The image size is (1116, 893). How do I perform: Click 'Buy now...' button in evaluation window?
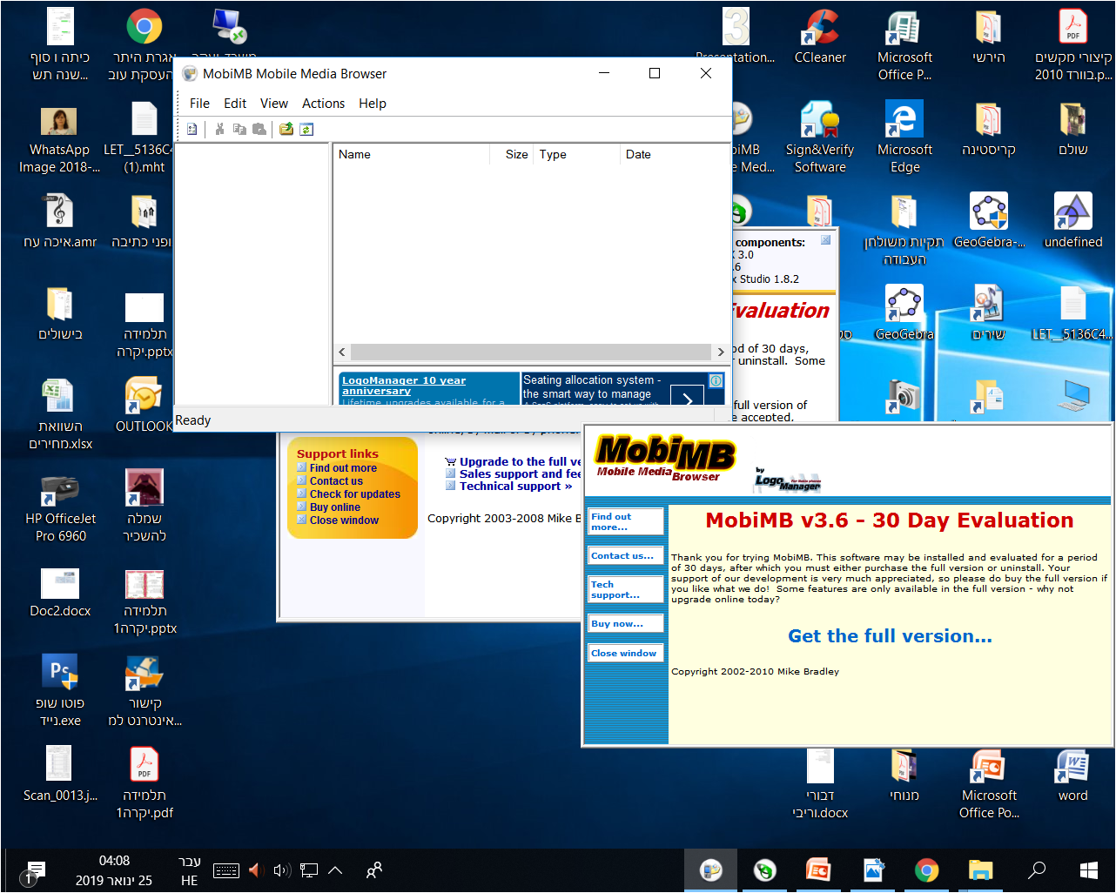(x=625, y=623)
